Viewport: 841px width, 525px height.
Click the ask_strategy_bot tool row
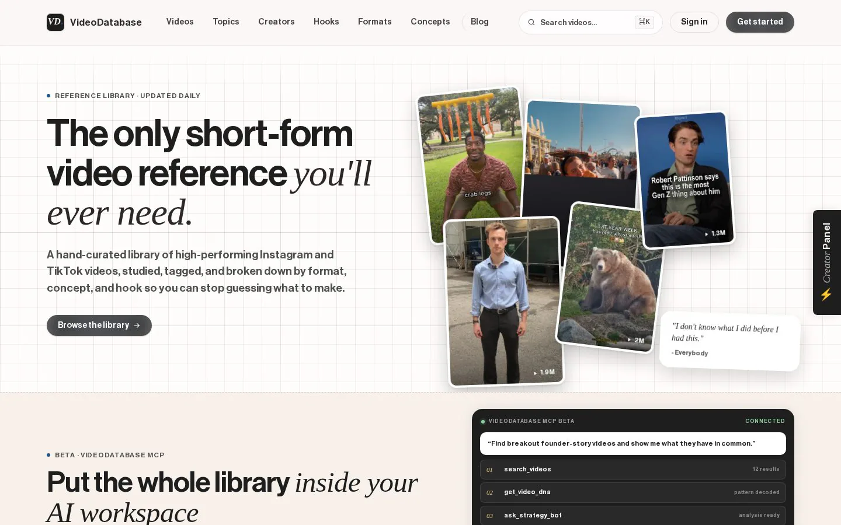click(x=633, y=516)
